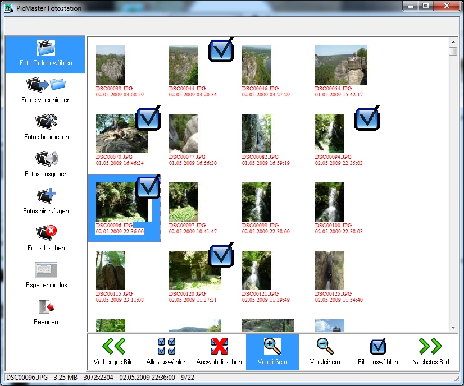Click date text 02.05.2009 10:41:47

click(x=193, y=231)
